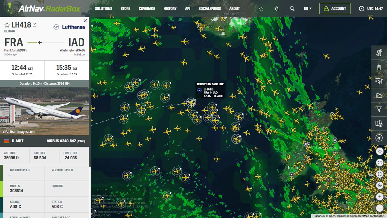Click the UTC clock icon
This screenshot has height=218, width=387.
(362, 9)
